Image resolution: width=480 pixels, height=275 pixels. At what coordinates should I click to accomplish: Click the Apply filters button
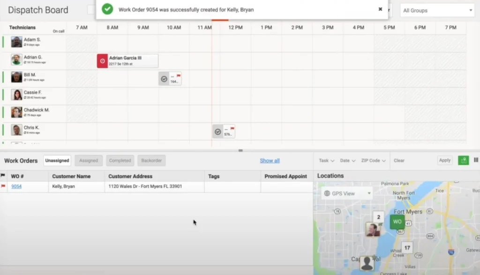pos(444,160)
